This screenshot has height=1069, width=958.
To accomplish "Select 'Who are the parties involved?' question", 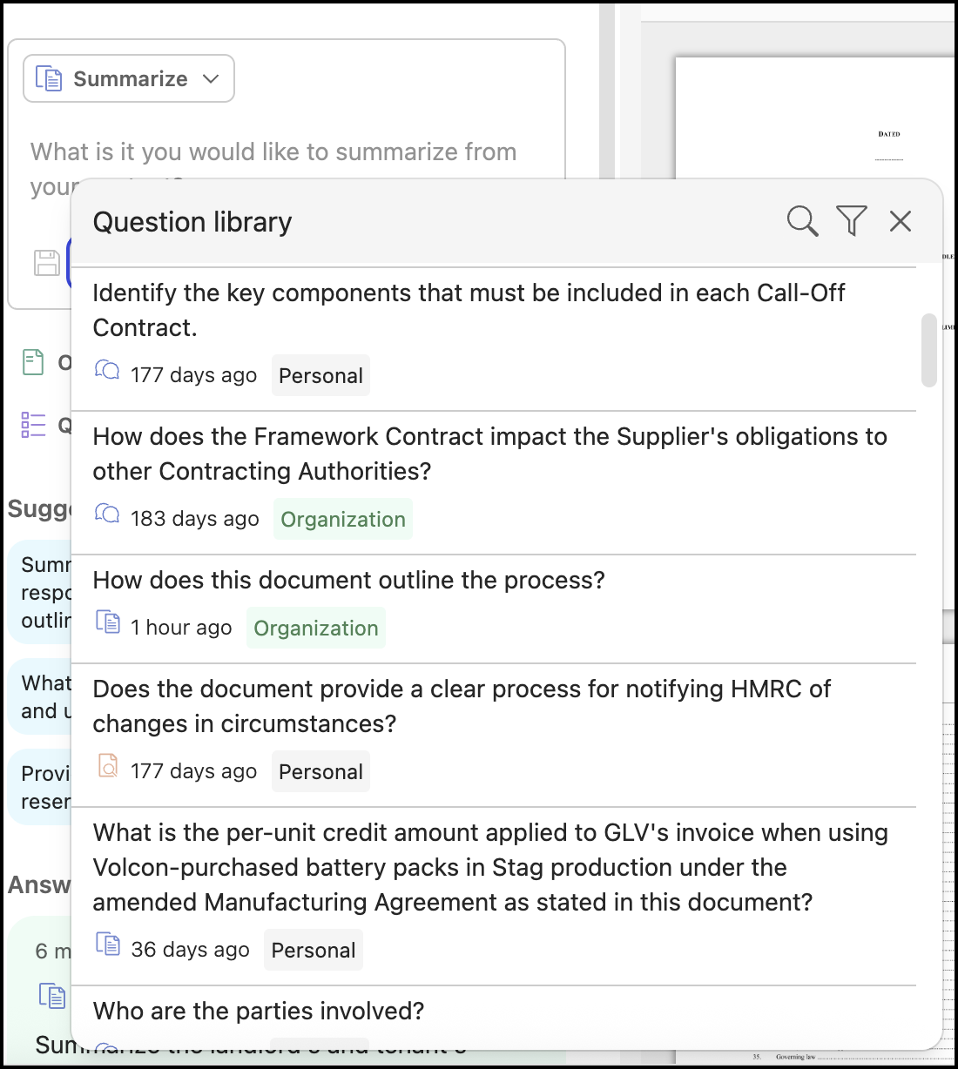I will point(259,1011).
